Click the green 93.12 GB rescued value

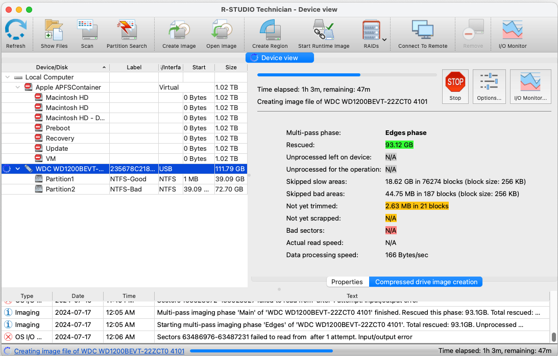(399, 145)
